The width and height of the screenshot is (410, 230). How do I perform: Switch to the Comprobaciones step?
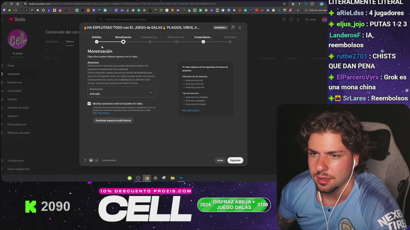pos(203,39)
